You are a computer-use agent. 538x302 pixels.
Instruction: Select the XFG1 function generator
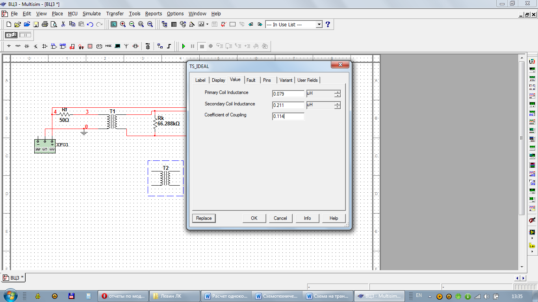click(45, 146)
